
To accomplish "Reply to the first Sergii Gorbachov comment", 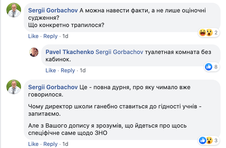I will 50,36.
